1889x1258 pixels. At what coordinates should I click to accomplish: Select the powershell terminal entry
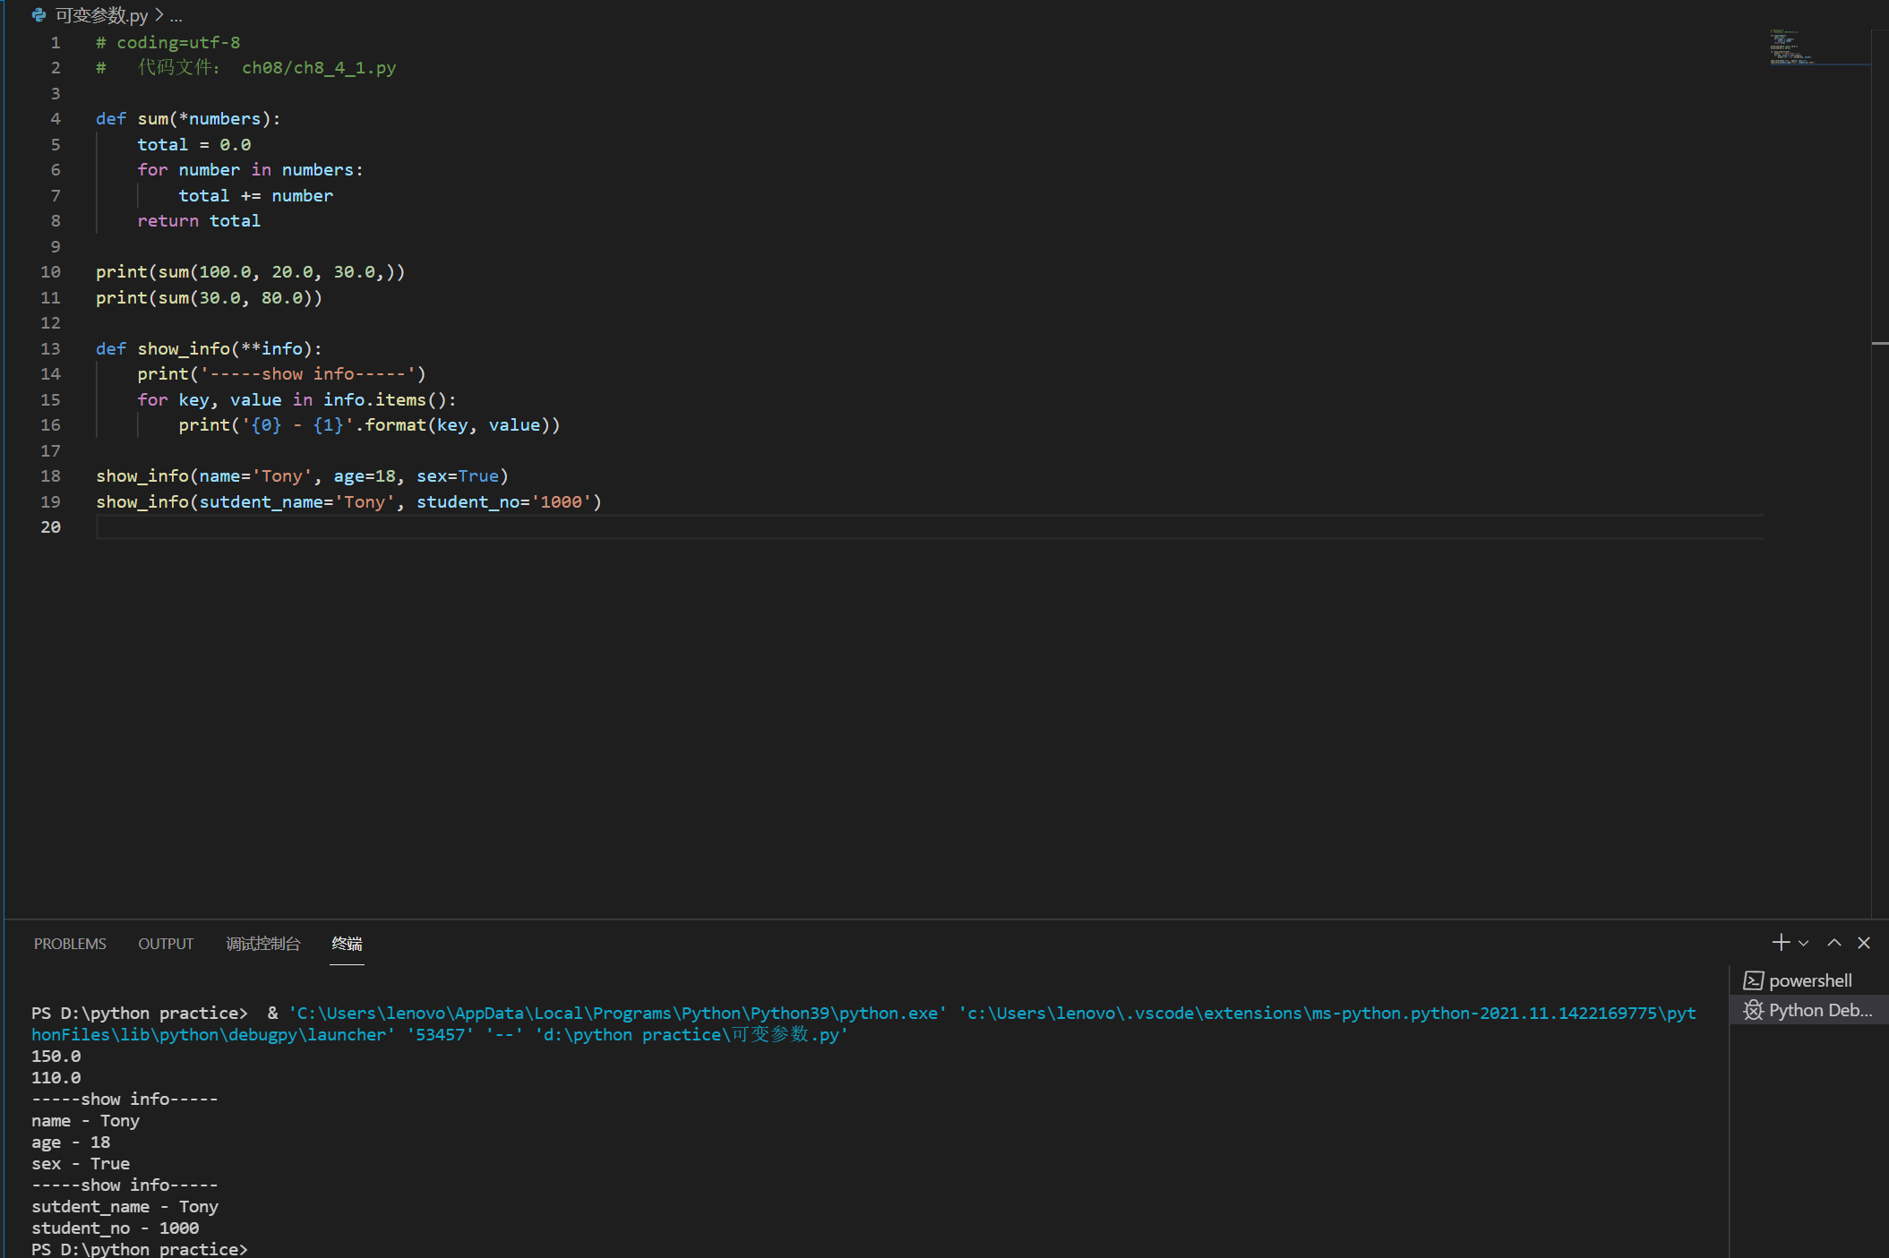coord(1809,980)
